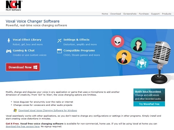174x130 pixels.
Task: Click the Vocal Effect Library heading
Action: (x=27, y=40)
